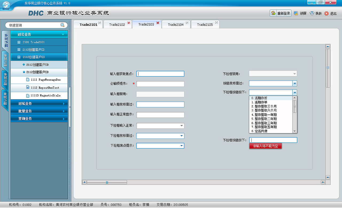The width and height of the screenshot is (342, 208).
Task: Click the 输入框鼠标滑过 input field
Action: pyautogui.click(x=160, y=104)
